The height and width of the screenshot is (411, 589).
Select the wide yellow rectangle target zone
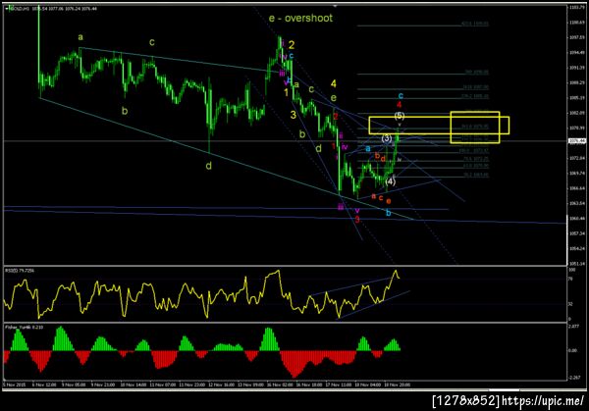pyautogui.click(x=439, y=126)
